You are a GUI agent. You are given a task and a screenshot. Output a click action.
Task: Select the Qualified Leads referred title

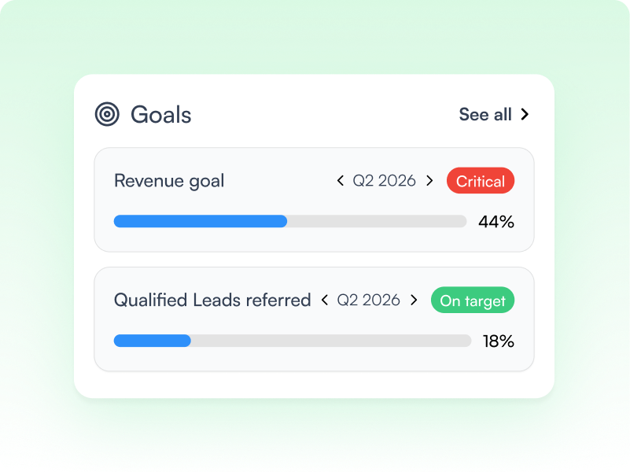212,300
